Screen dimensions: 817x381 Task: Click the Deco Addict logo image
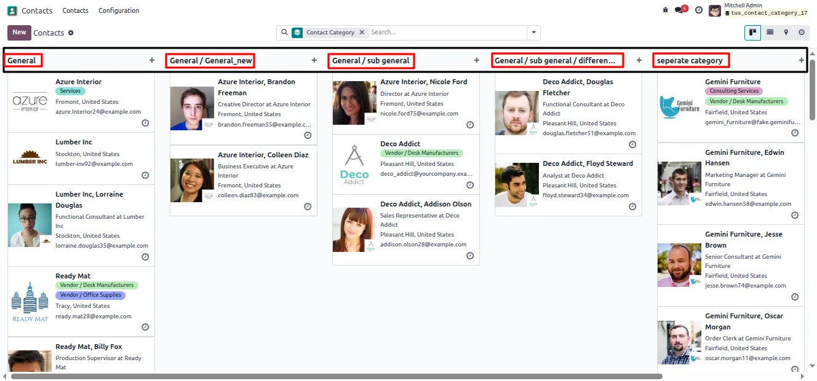tap(354, 165)
